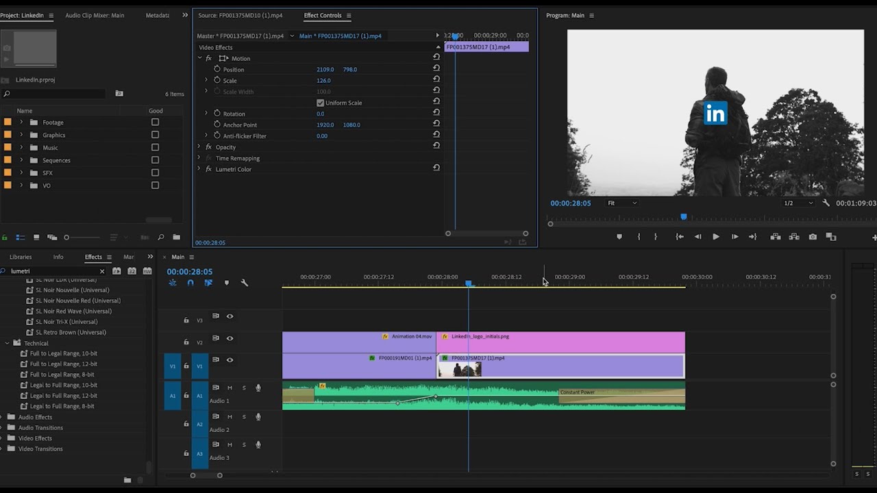Collapse the Motion effect
Image resolution: width=877 pixels, height=493 pixels.
[x=200, y=58]
